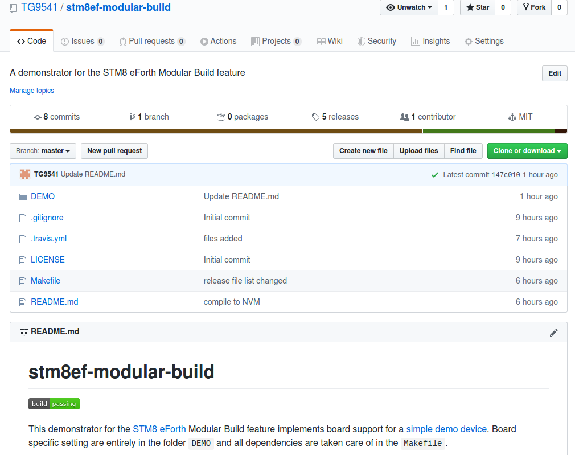Expand the Clone or download menu

point(527,151)
